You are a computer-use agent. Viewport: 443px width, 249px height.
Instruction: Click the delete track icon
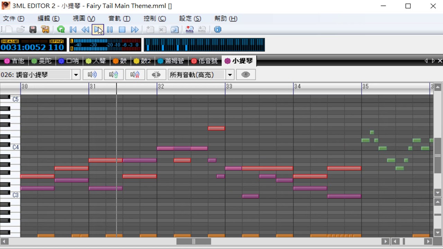(x=162, y=30)
